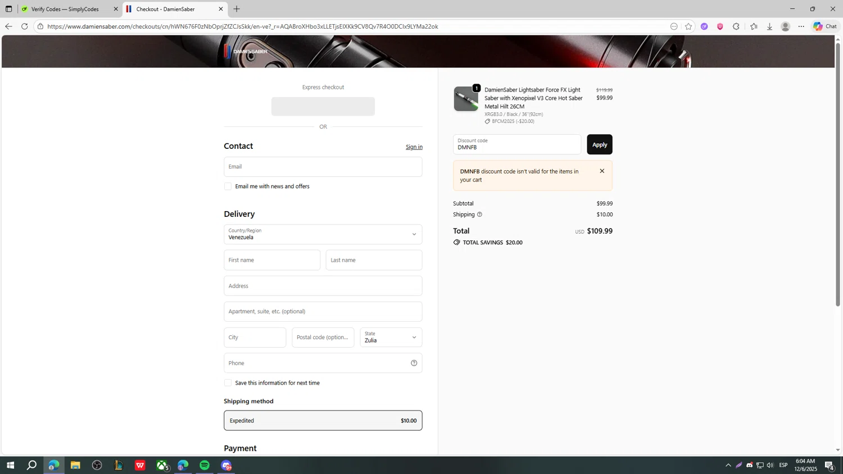843x474 pixels.
Task: Click the red shield extension icon
Action: coord(720,26)
